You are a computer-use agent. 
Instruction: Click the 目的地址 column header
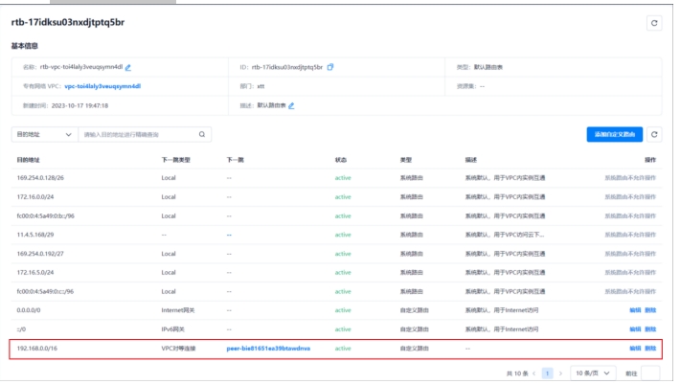click(28, 160)
